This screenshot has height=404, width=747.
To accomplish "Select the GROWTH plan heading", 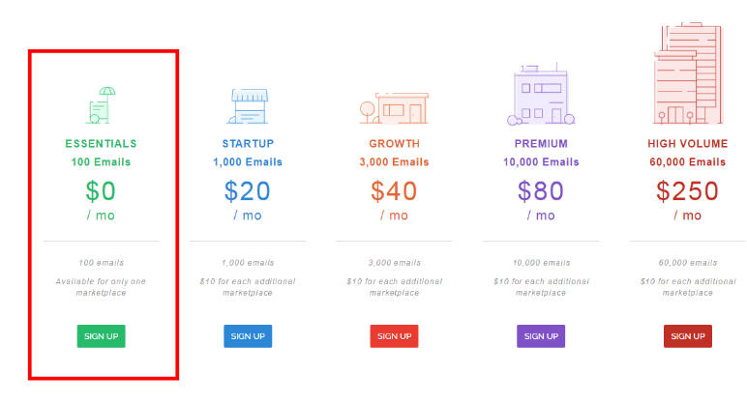I will [x=394, y=144].
